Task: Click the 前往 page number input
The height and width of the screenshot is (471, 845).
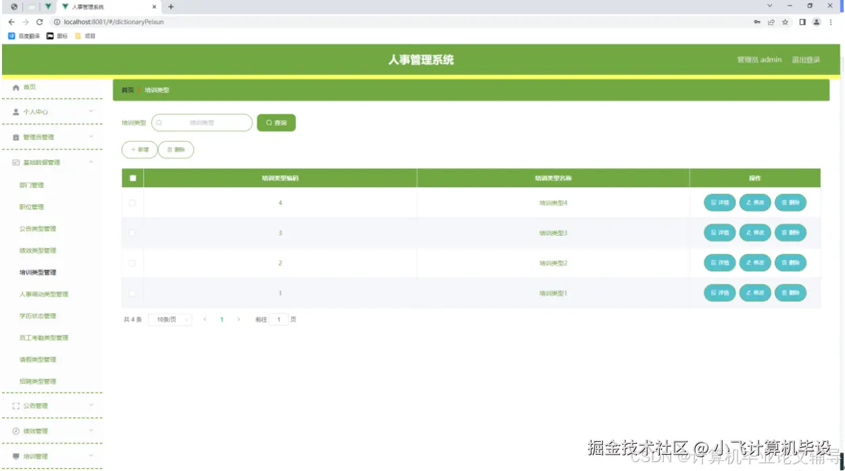Action: click(x=279, y=320)
